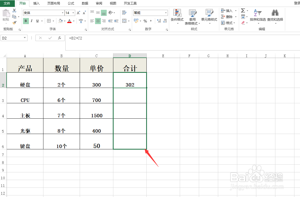The height and width of the screenshot is (197, 300).
Task: Switch to the 数据 Data tab
Action: 85,3
